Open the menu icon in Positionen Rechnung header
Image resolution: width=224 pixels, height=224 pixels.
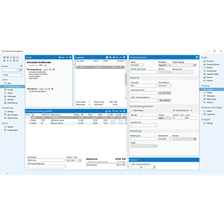point(124,111)
